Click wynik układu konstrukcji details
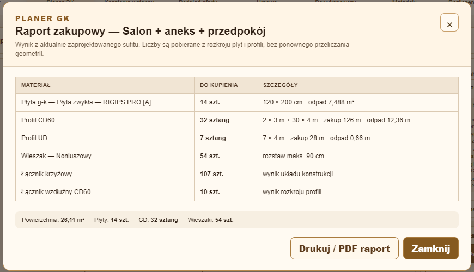This screenshot has height=272, width=474. click(357, 174)
